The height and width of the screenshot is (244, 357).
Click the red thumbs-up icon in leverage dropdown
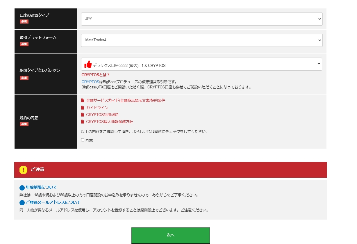(88, 64)
